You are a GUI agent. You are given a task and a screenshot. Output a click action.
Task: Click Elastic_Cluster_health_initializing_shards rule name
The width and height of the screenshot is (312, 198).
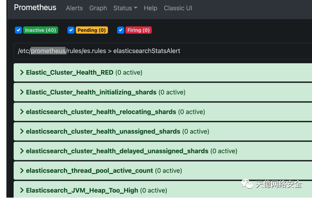(x=91, y=92)
